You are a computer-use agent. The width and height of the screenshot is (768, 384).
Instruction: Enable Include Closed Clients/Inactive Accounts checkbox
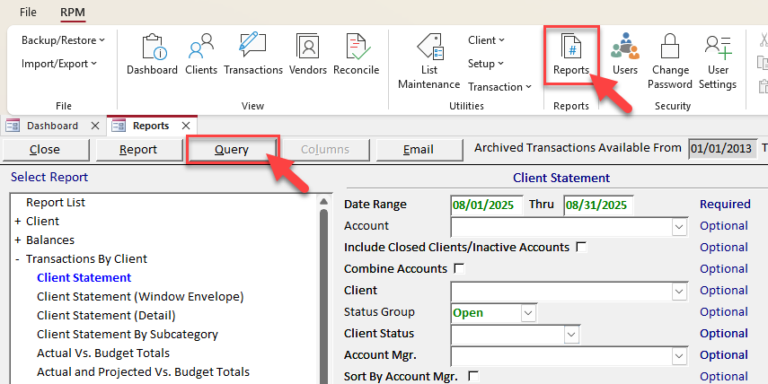point(581,247)
